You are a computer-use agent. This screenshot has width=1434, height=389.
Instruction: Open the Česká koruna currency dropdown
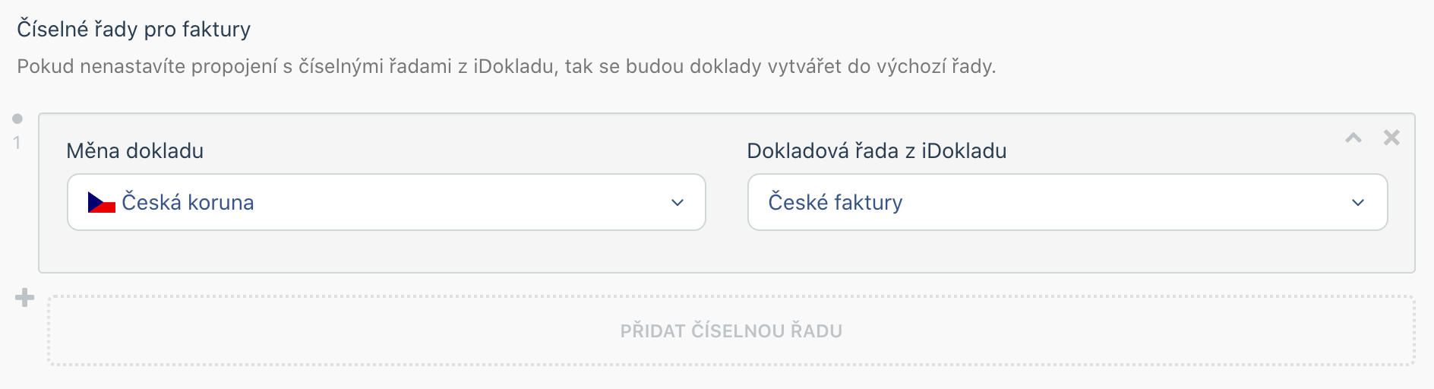click(x=387, y=202)
